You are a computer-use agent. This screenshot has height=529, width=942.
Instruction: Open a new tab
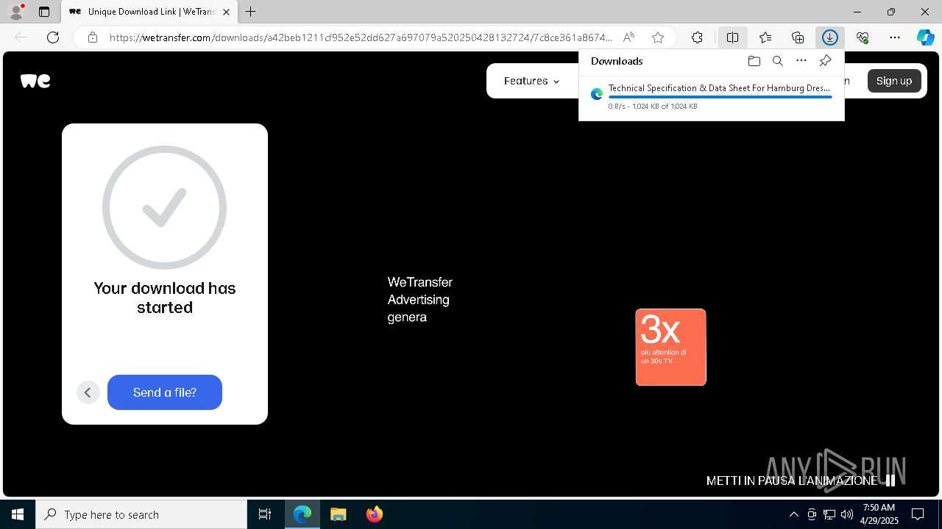[251, 12]
